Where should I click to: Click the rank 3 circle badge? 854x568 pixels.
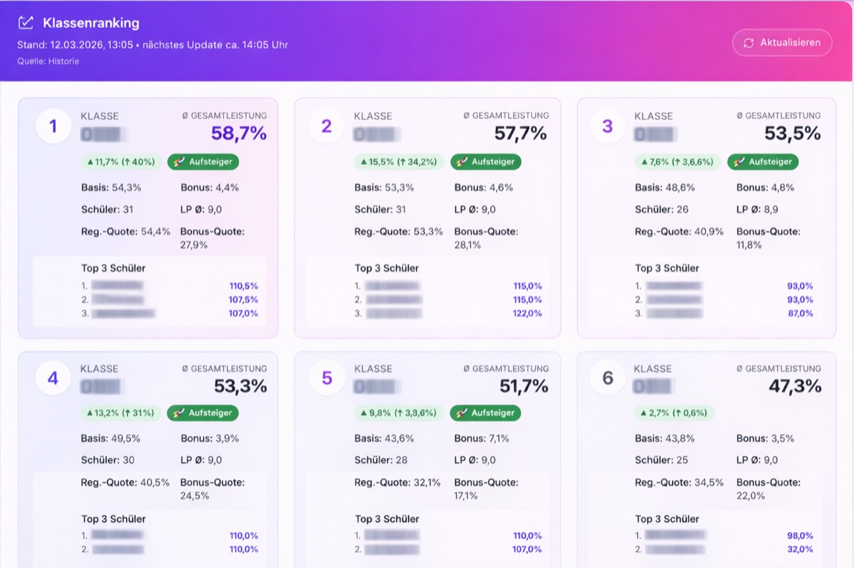click(607, 127)
